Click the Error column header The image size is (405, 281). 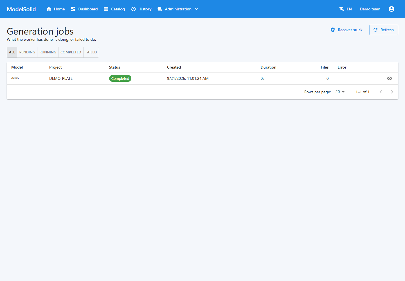click(x=342, y=67)
